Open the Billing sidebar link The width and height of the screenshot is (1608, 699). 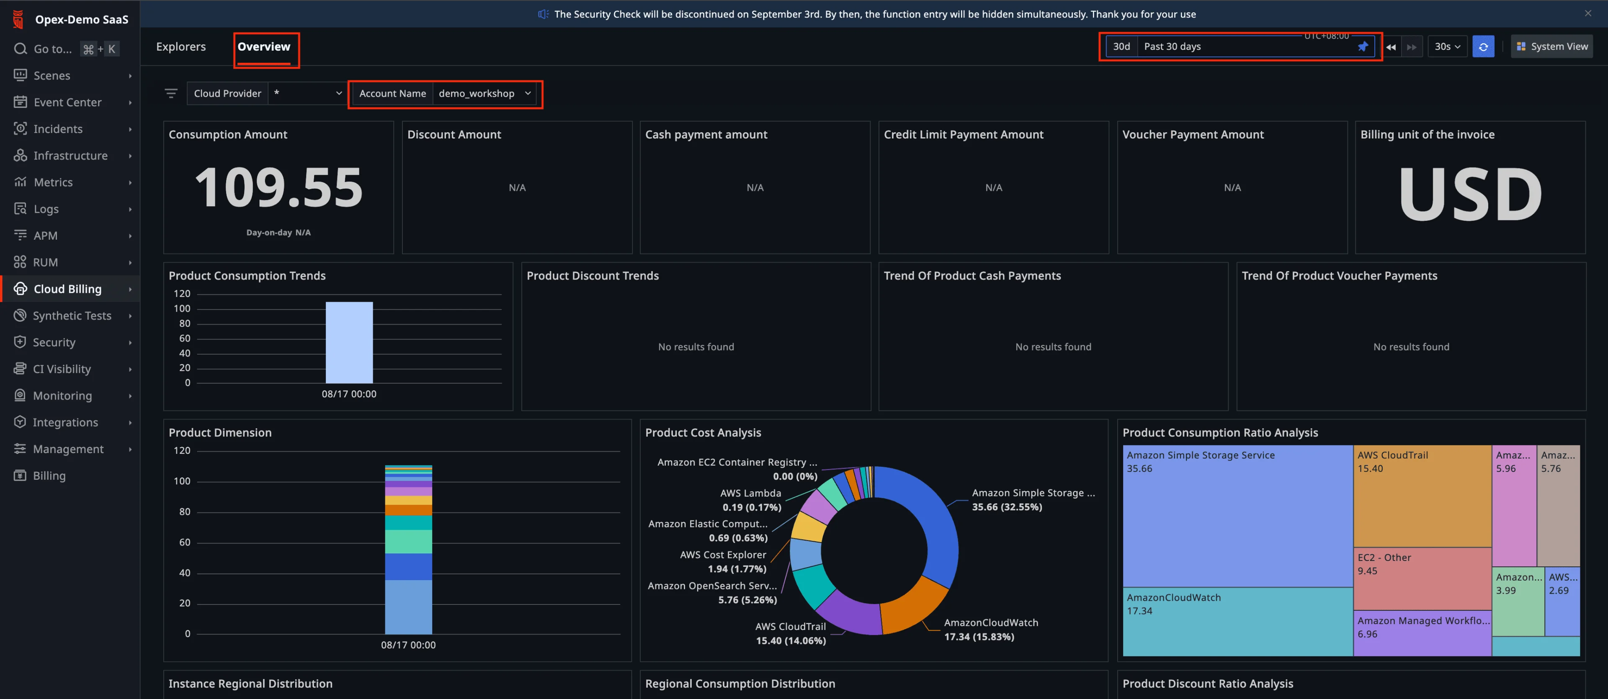[49, 476]
